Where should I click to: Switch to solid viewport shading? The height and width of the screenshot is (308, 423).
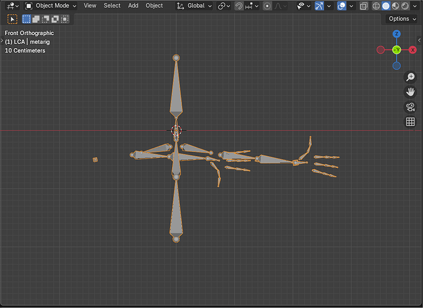[386, 6]
